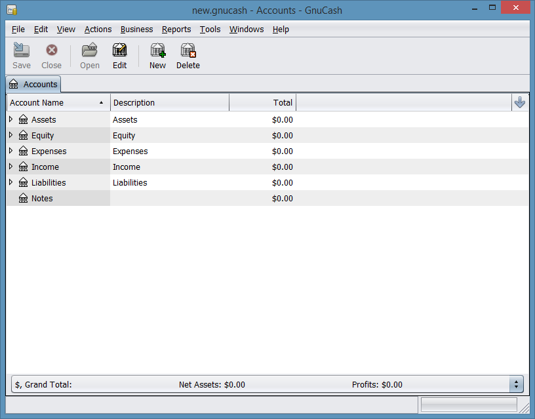This screenshot has height=419, width=535.
Task: Expand the Income account tree
Action: coord(10,166)
